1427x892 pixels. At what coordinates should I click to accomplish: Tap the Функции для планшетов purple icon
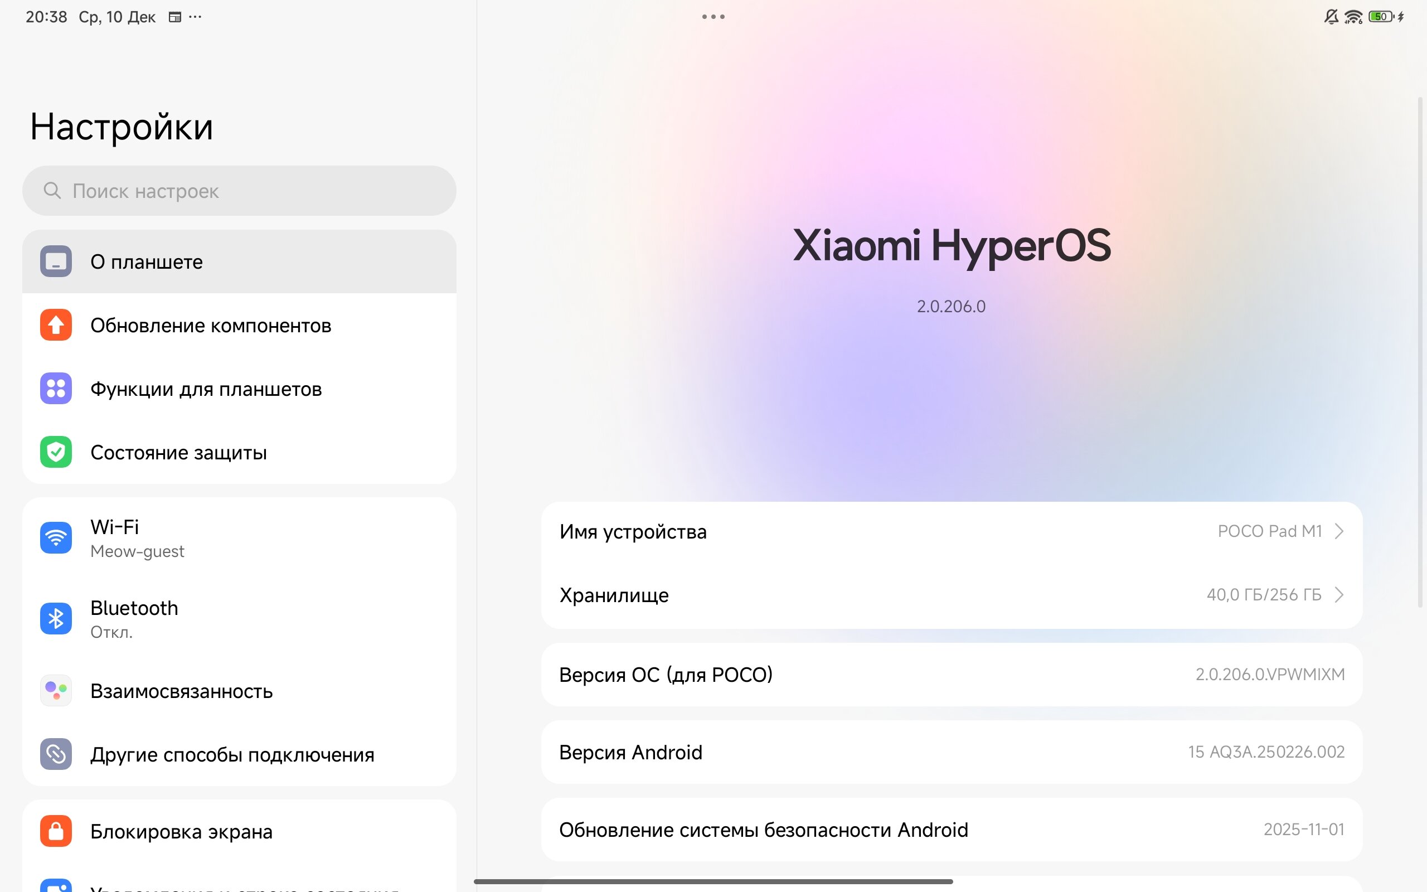pos(56,389)
